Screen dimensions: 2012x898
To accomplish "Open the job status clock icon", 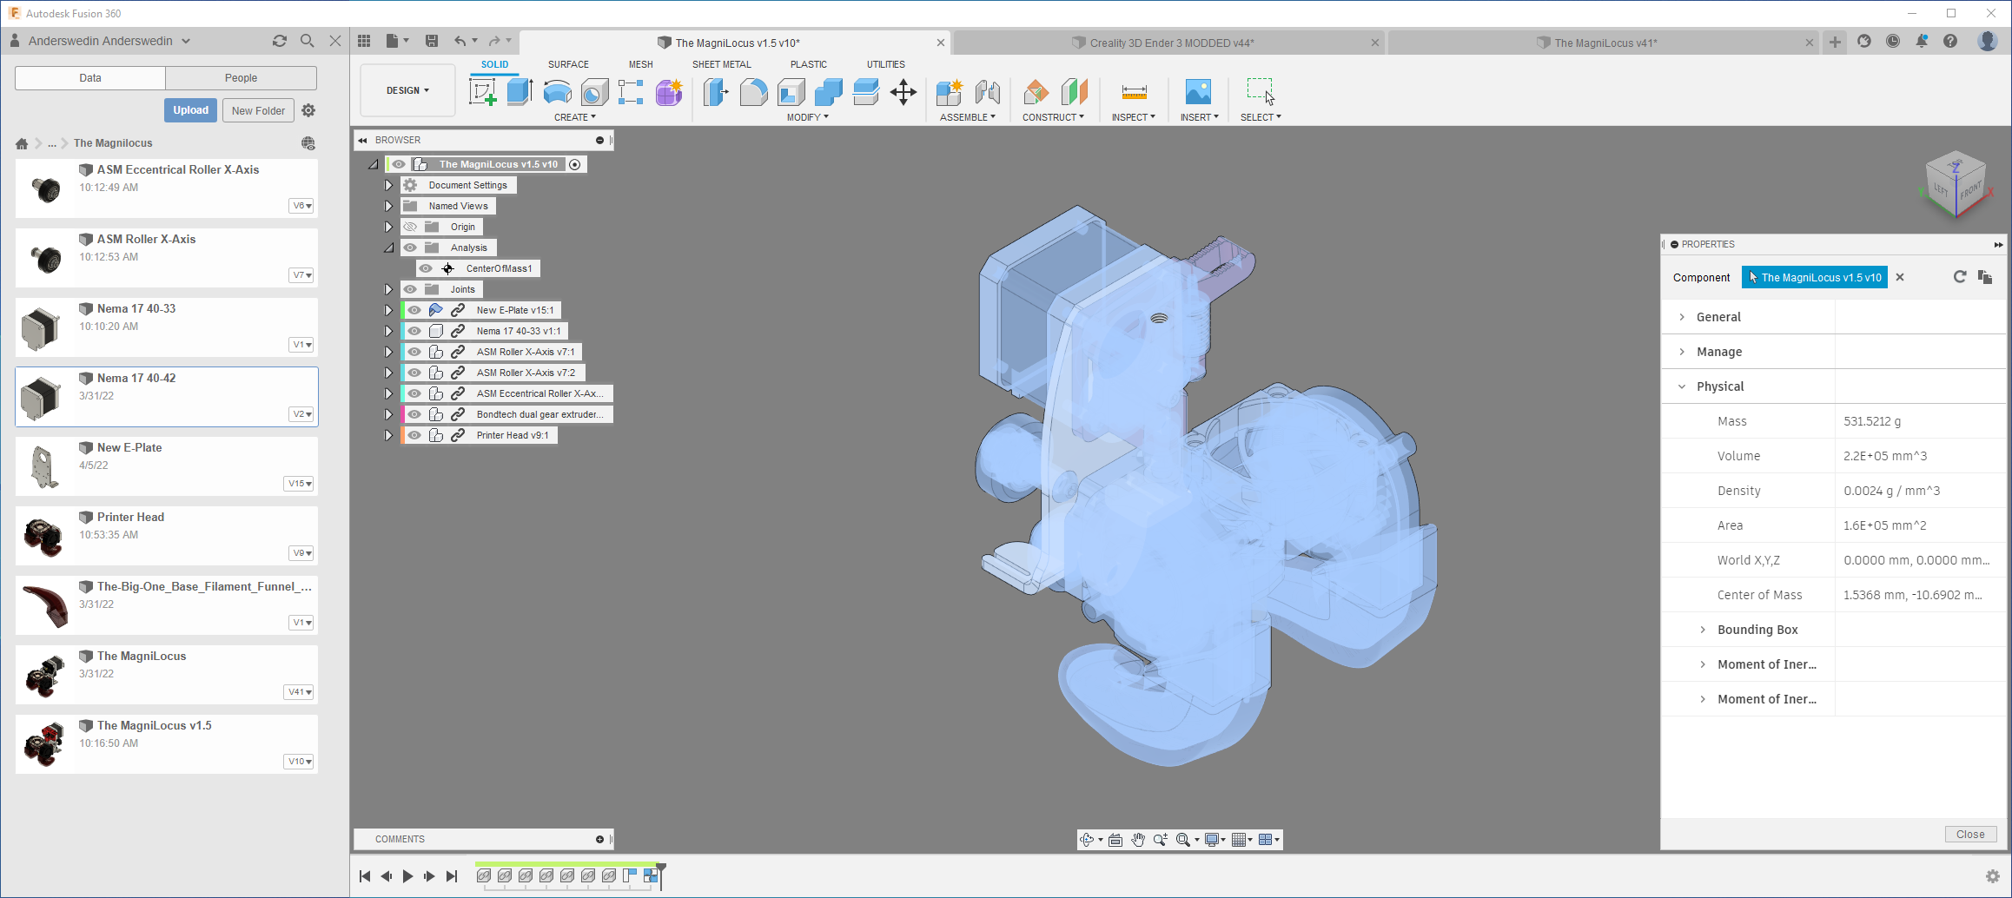I will (x=1893, y=41).
